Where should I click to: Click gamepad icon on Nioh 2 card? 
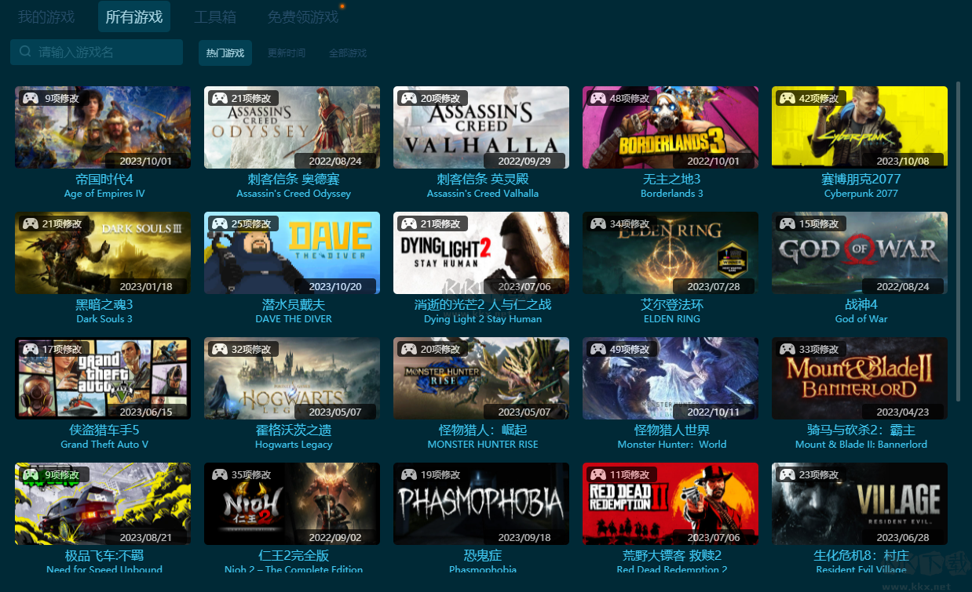click(x=219, y=474)
